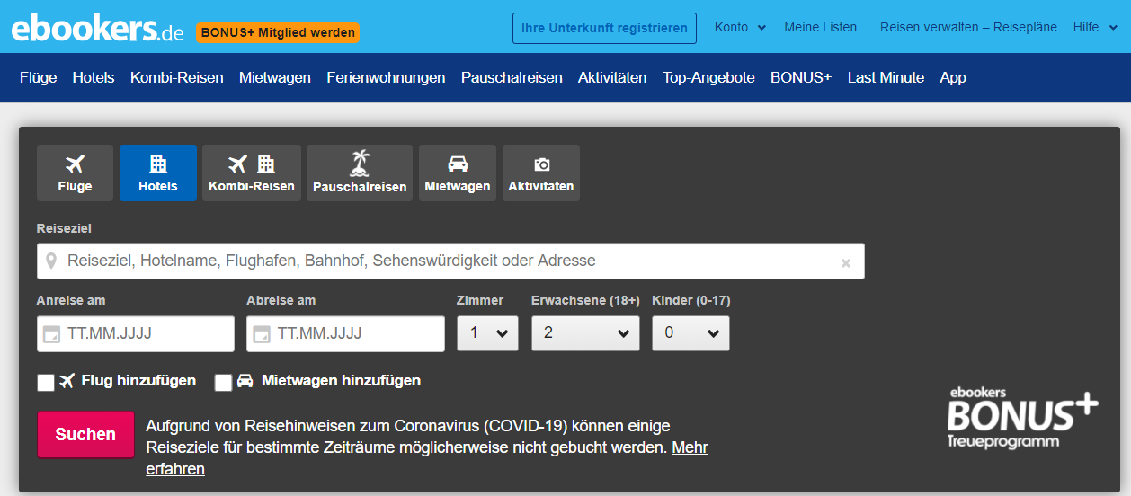
Task: Open the Kinder (0-17) dropdown
Action: click(x=690, y=333)
